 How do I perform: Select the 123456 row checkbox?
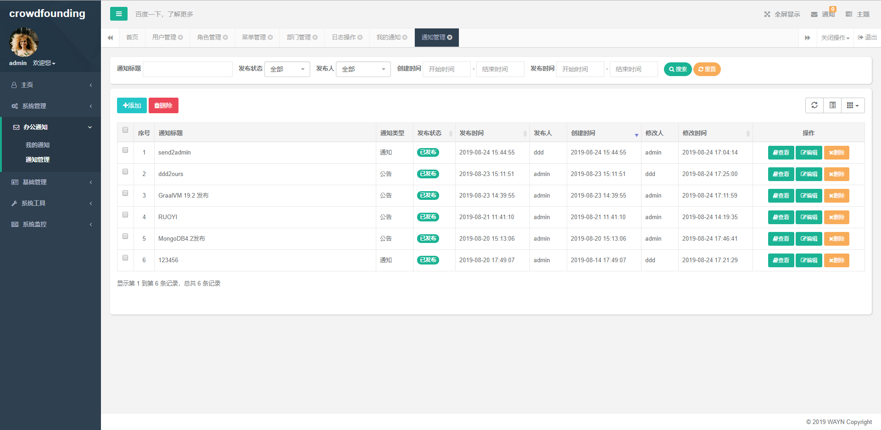point(125,258)
